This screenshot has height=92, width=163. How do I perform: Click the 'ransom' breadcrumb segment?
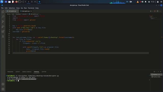(x=24, y=14)
